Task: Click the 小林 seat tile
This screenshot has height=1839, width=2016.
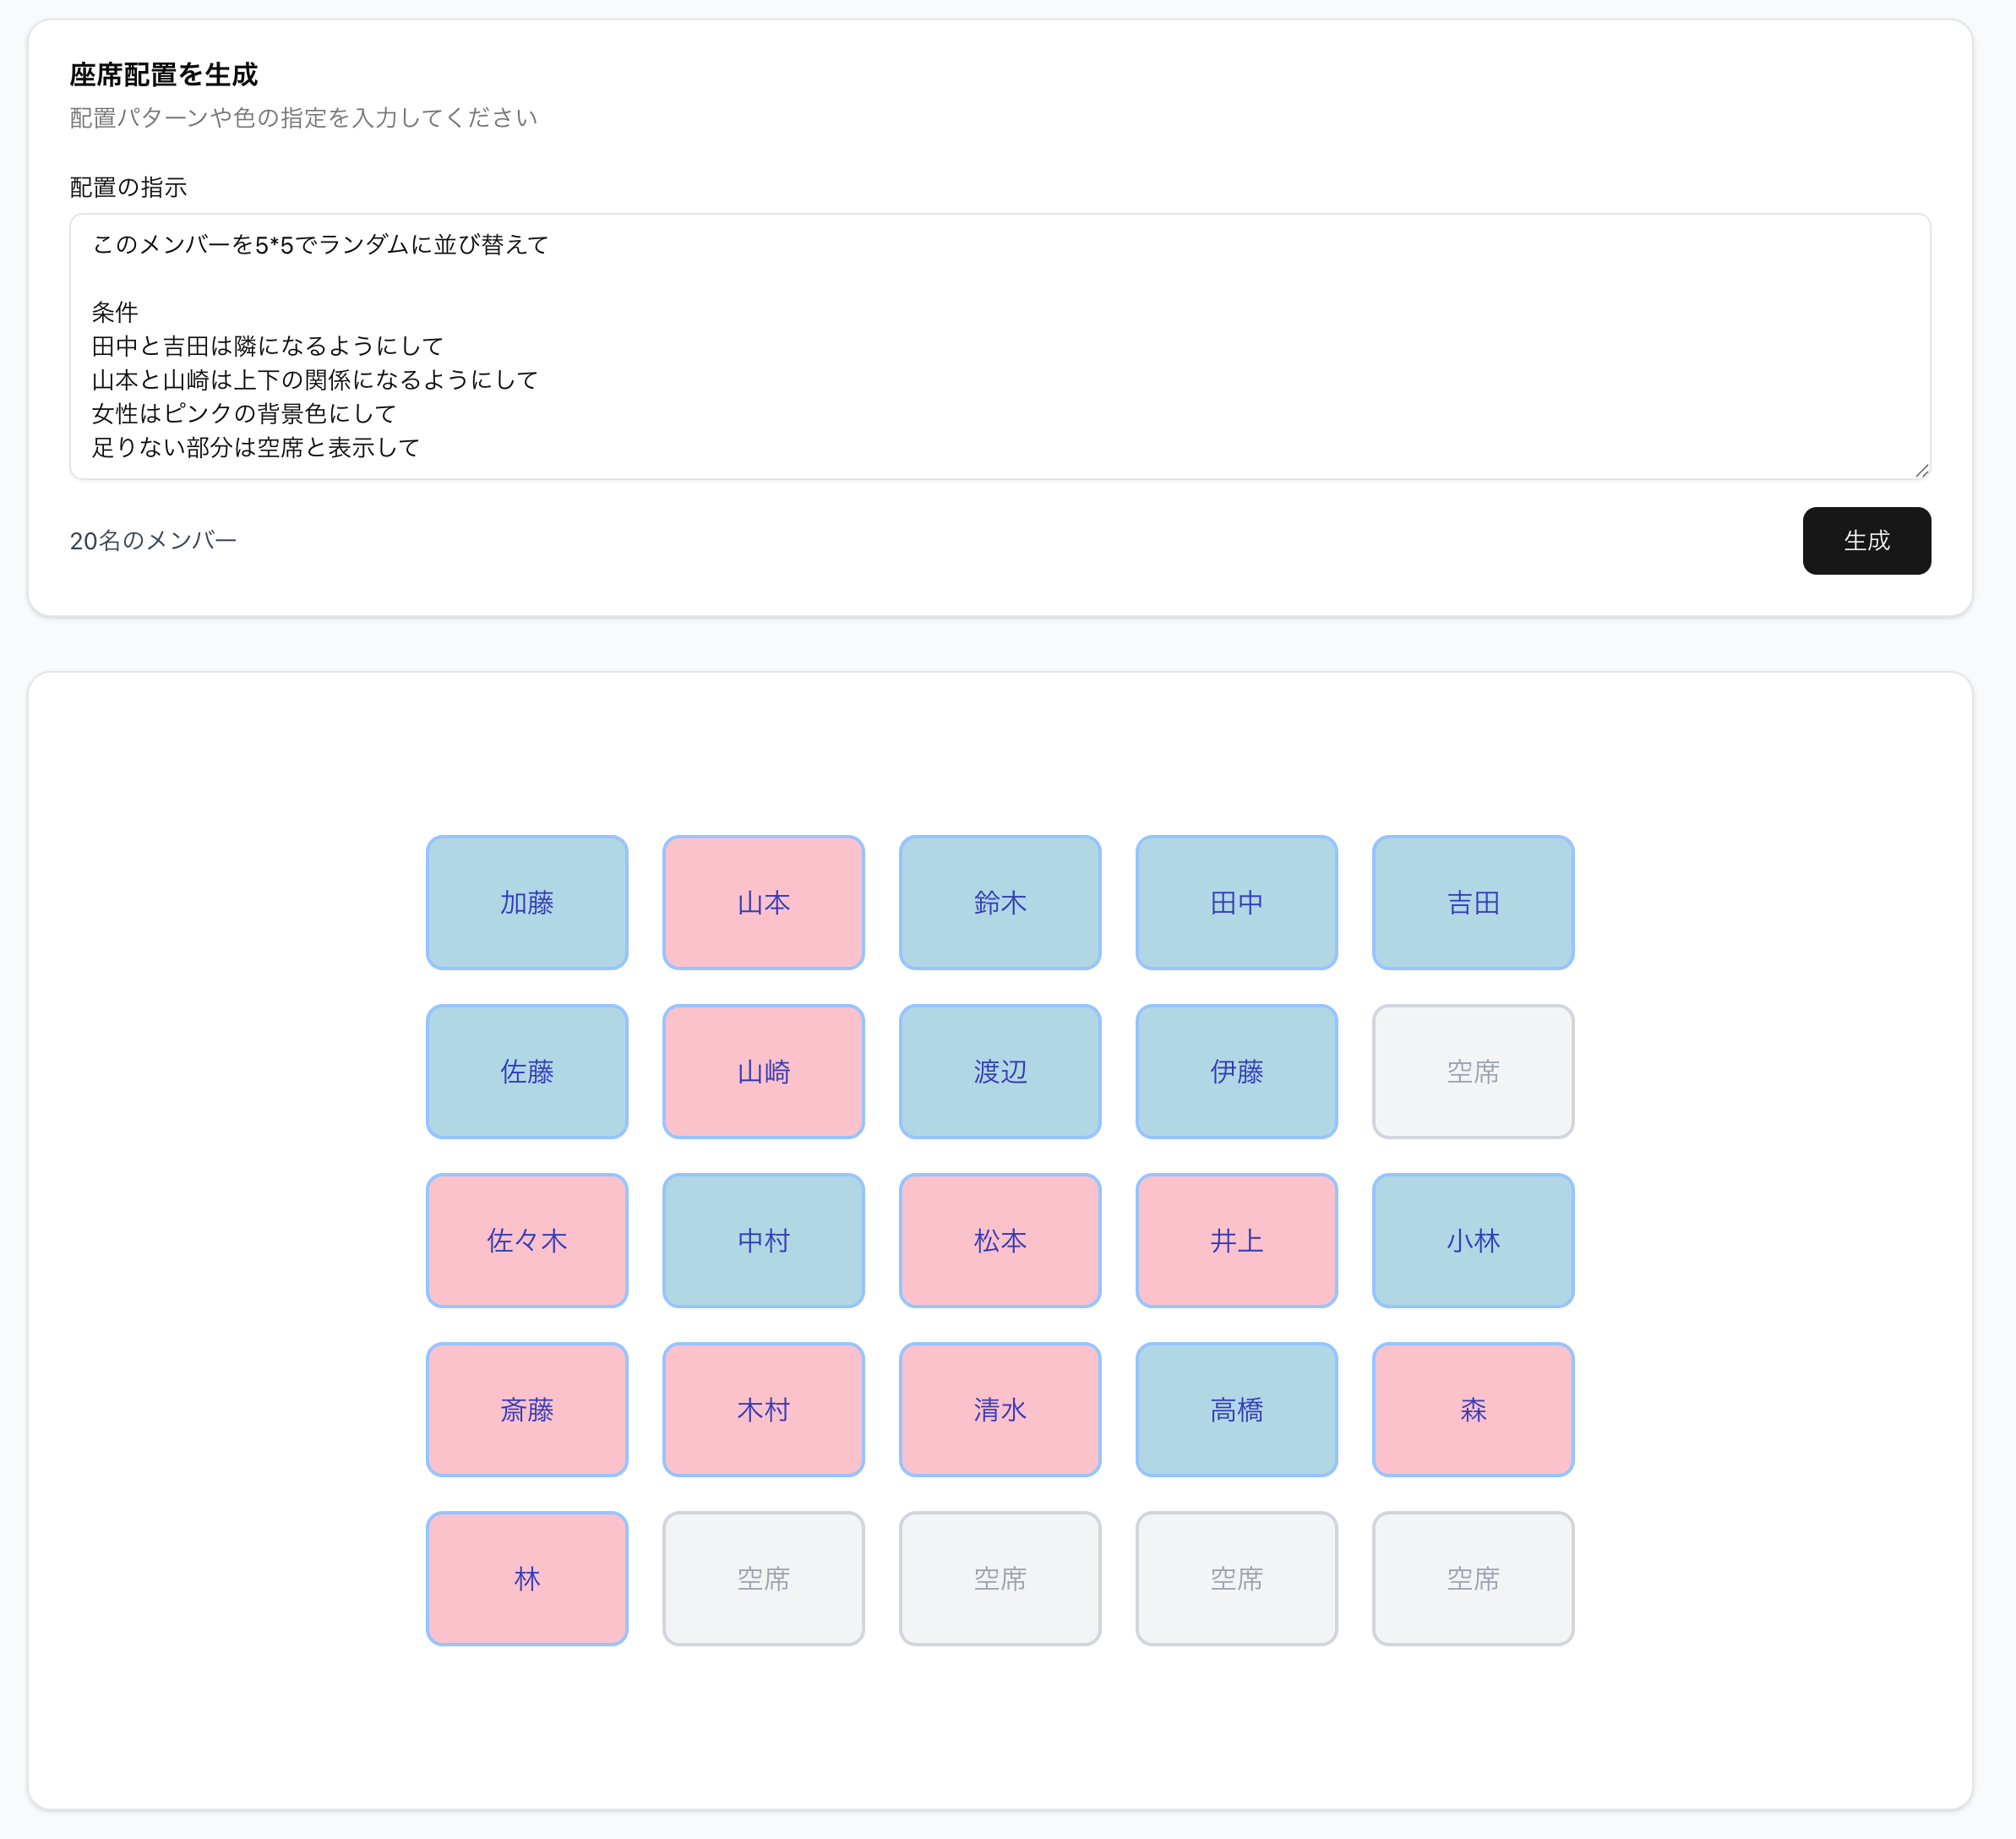Action: click(x=1472, y=1240)
